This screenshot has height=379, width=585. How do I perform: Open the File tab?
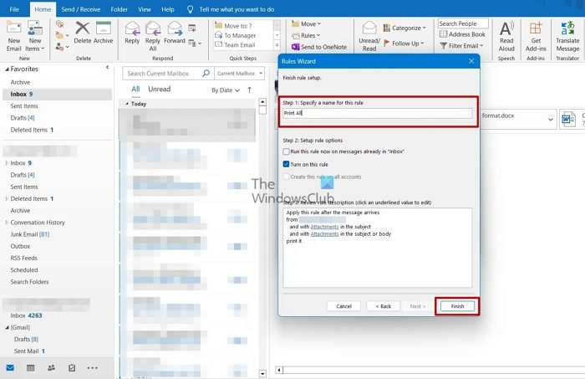point(14,9)
